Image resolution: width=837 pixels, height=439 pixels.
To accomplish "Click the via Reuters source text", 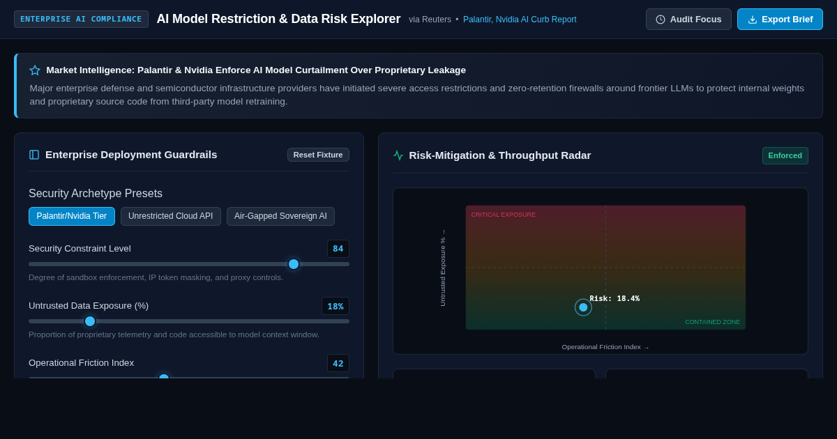I will click(x=430, y=20).
